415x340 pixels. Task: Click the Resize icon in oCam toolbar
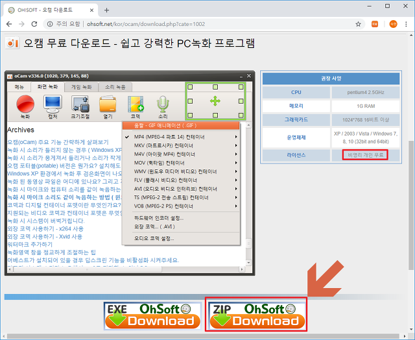point(80,104)
